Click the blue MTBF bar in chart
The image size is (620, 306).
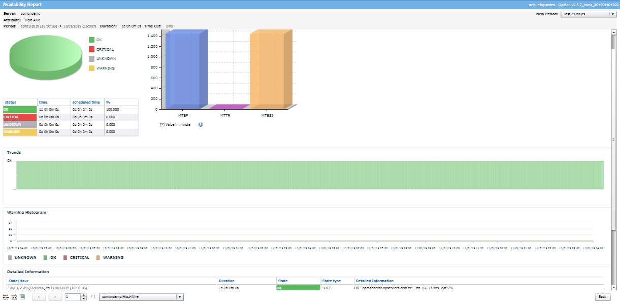(186, 69)
